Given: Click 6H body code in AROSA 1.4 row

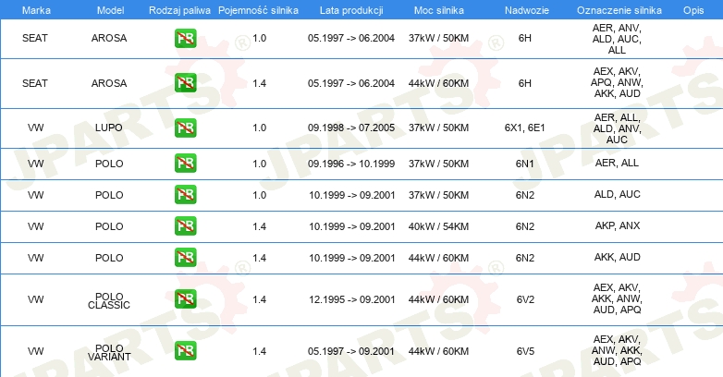Looking at the screenshot, I should (525, 83).
